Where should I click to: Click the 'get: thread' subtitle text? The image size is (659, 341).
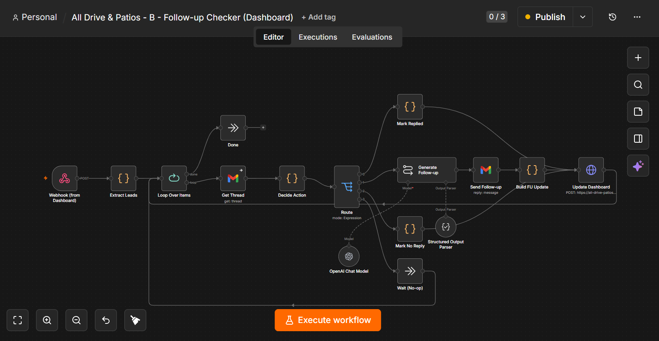(x=233, y=201)
